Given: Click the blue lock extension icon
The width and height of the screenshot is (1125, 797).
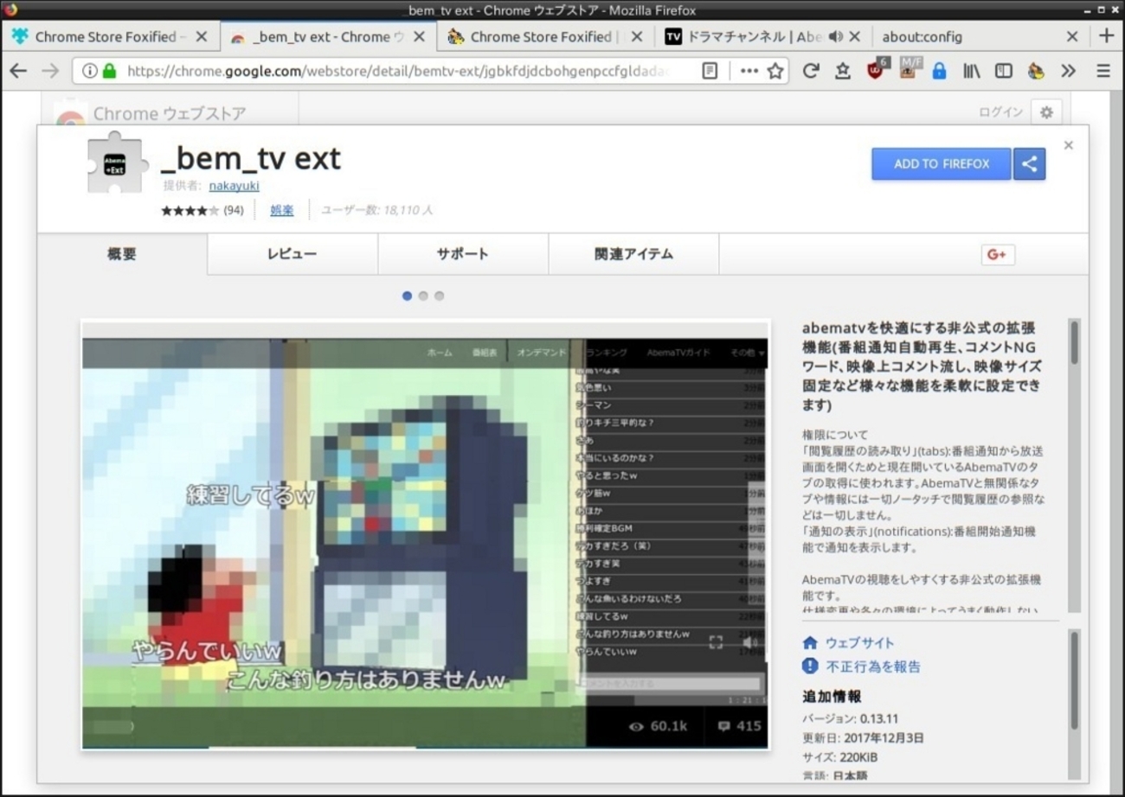Looking at the screenshot, I should pyautogui.click(x=939, y=71).
